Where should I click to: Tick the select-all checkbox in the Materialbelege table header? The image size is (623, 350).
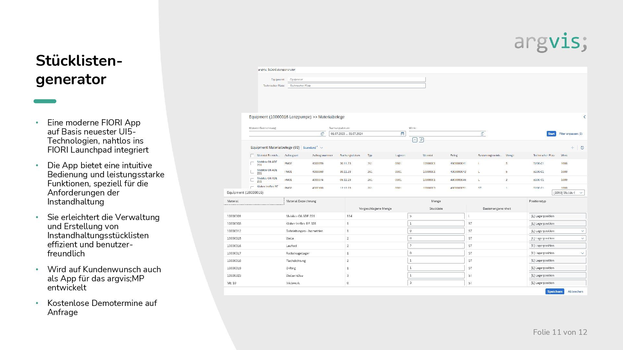pos(252,156)
